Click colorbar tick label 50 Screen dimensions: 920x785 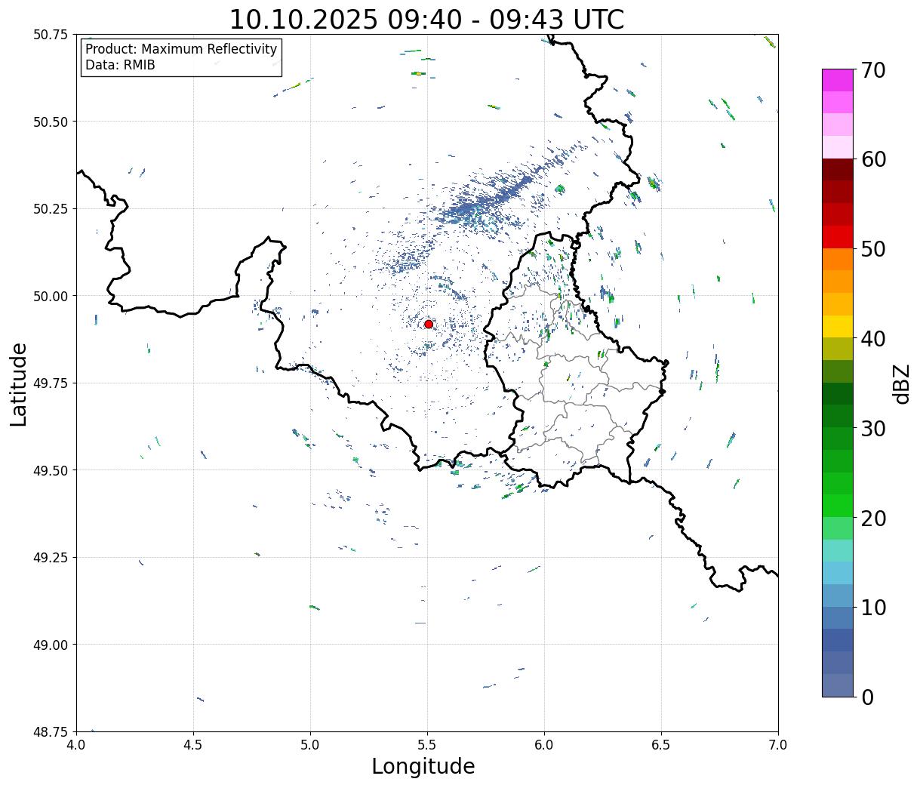coord(873,249)
